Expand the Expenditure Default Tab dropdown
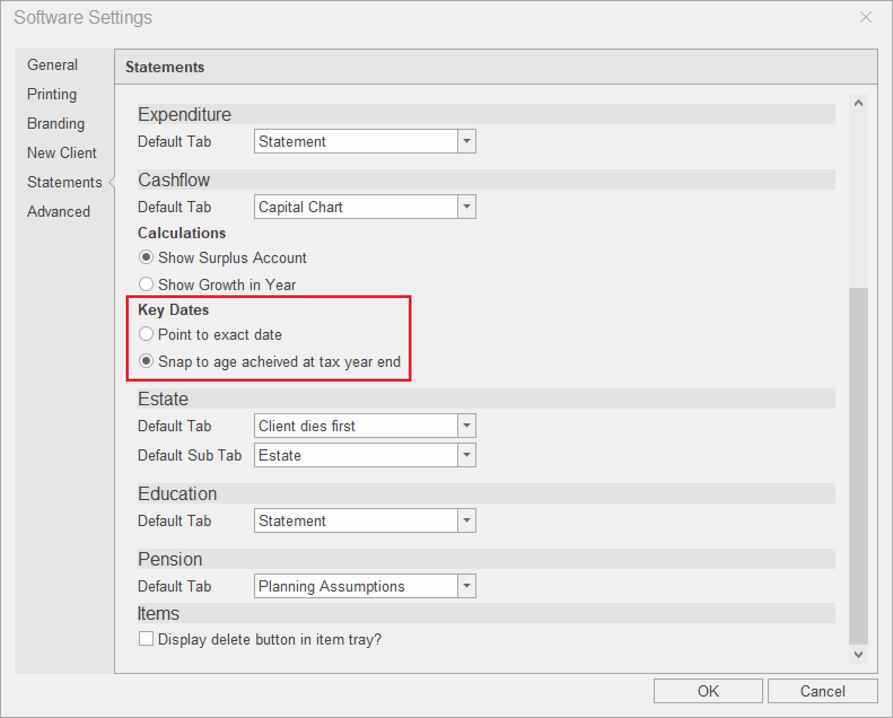Screen dimensions: 893x718 pos(466,141)
